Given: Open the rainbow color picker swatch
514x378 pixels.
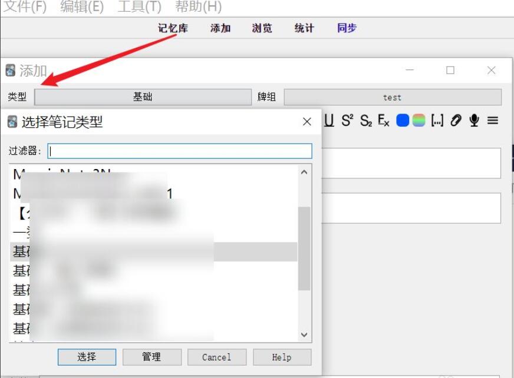Looking at the screenshot, I should pos(419,121).
